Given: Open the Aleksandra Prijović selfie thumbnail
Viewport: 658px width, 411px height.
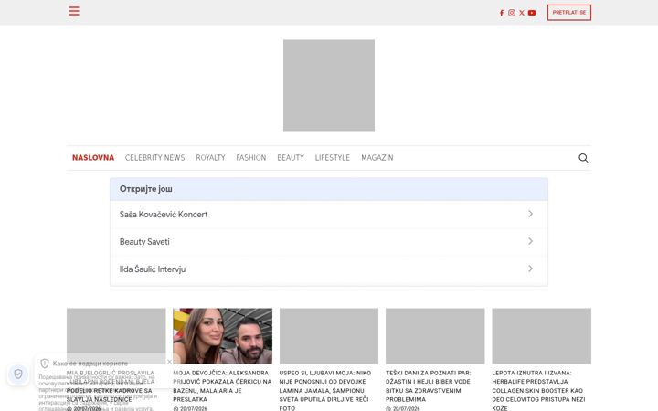Looking at the screenshot, I should click(222, 336).
